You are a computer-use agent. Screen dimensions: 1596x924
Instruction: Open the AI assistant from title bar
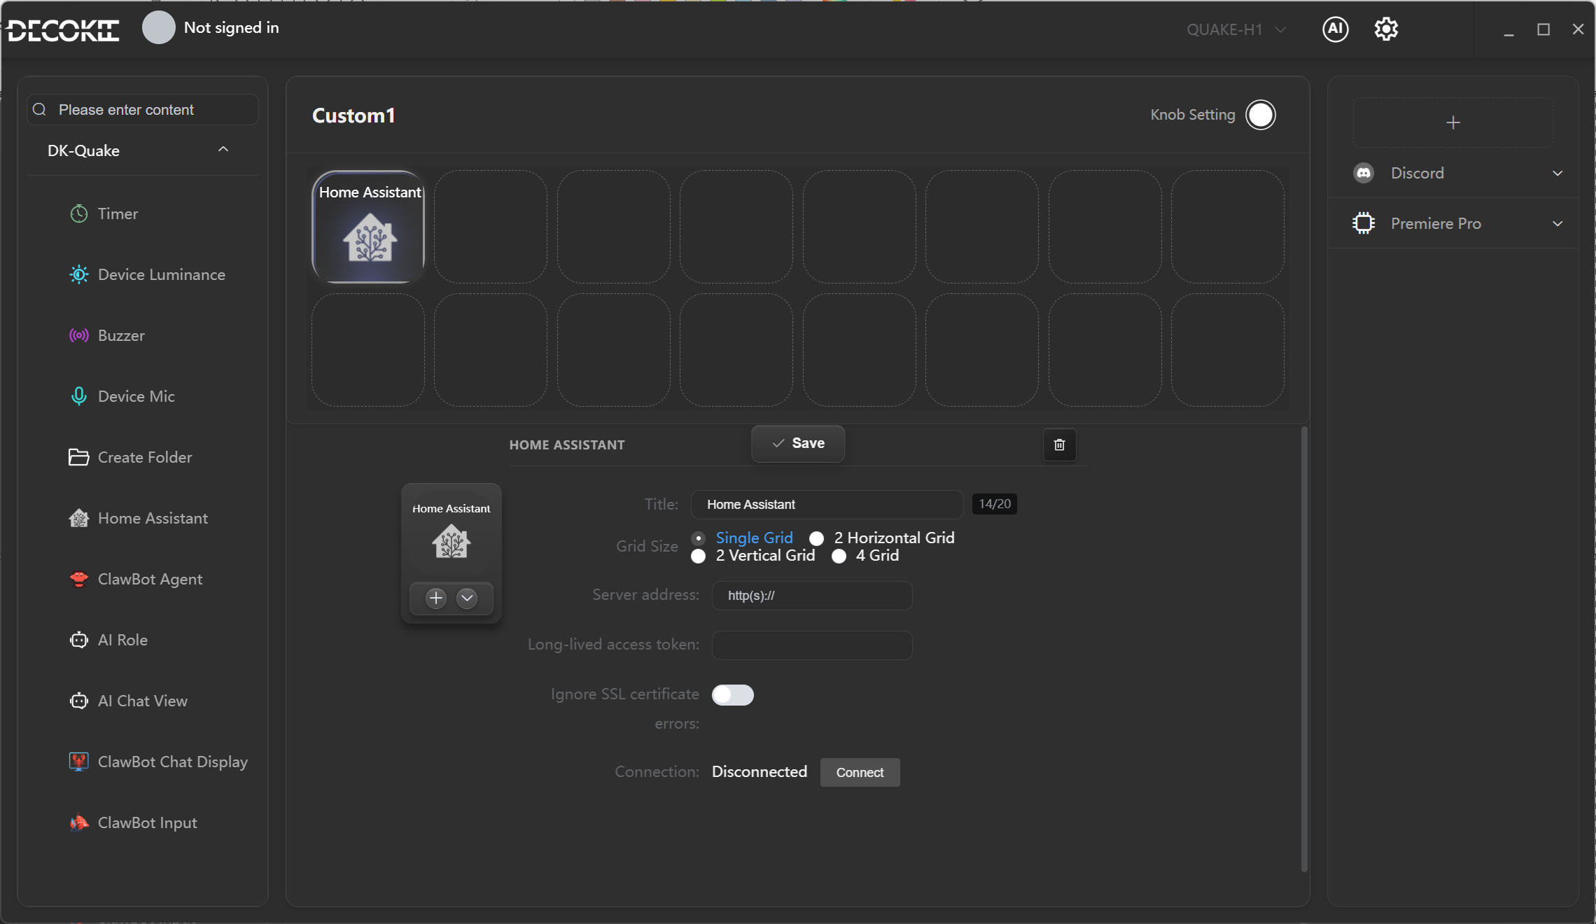click(1336, 29)
